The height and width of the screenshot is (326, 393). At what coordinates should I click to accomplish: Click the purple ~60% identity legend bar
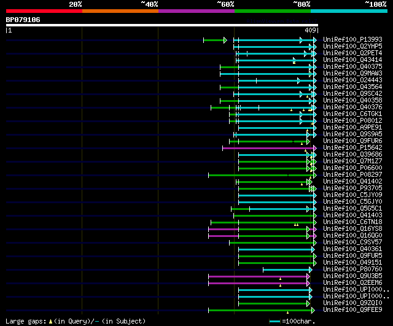pyautogui.click(x=196, y=11)
